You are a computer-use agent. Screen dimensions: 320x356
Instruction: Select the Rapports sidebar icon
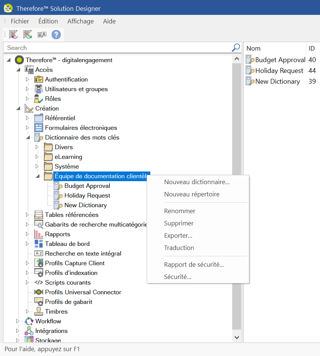point(38,234)
